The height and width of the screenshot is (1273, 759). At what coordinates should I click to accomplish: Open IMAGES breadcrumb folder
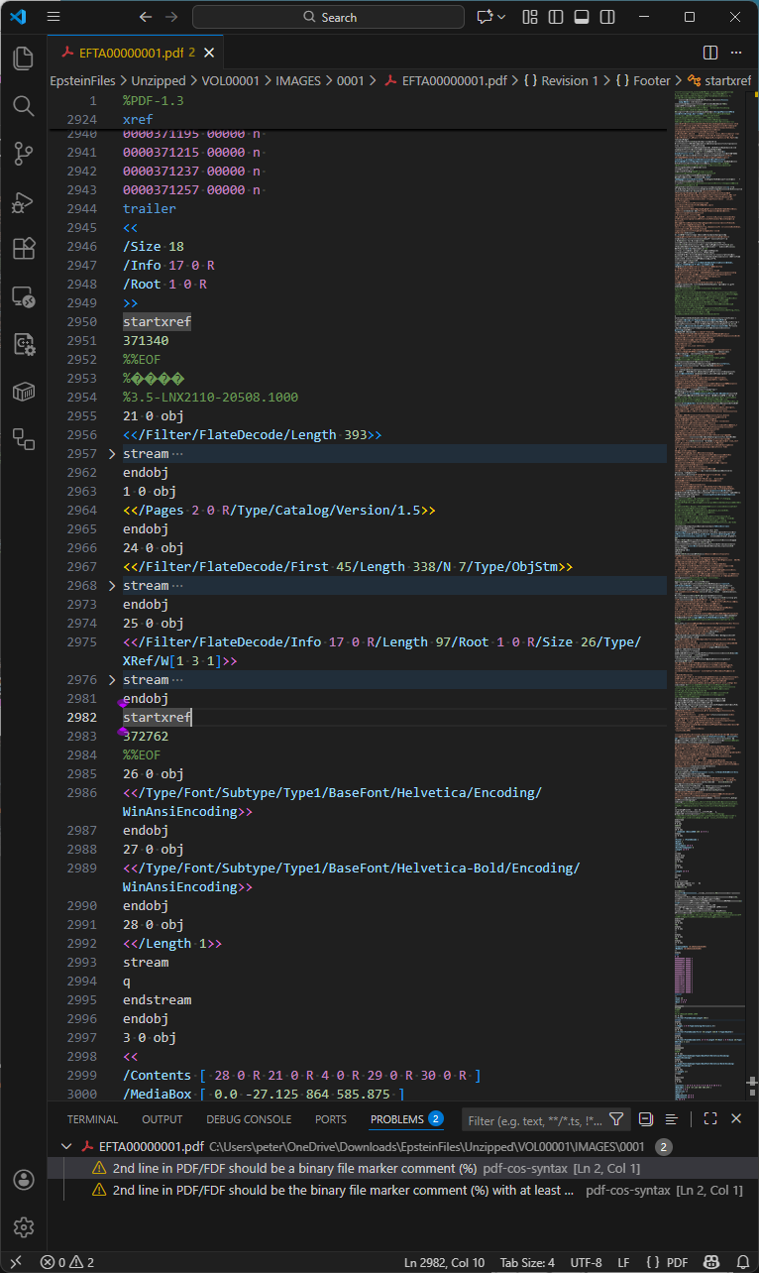pyautogui.click(x=298, y=81)
